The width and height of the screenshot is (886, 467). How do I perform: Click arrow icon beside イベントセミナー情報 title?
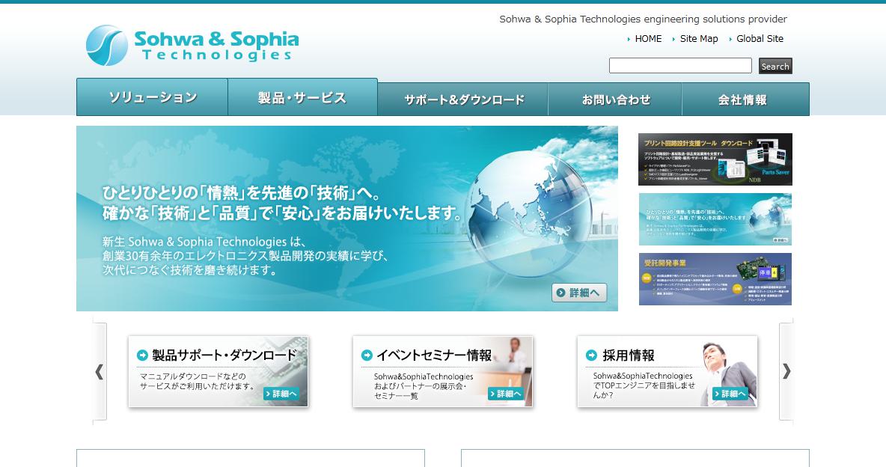pos(367,355)
